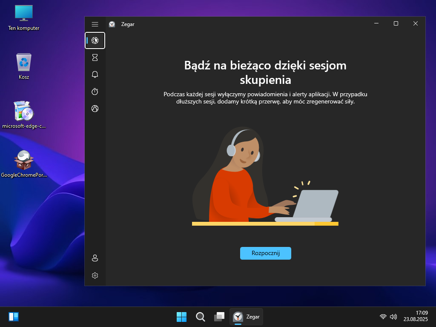Select the Zegar app taskbar button

(246, 317)
